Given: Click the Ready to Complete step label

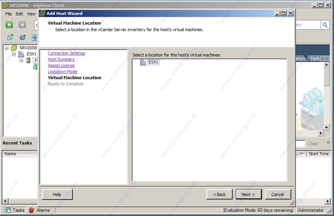Looking at the screenshot, I should (x=66, y=84).
